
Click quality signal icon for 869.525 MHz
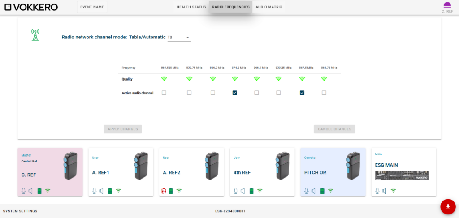[164, 79]
